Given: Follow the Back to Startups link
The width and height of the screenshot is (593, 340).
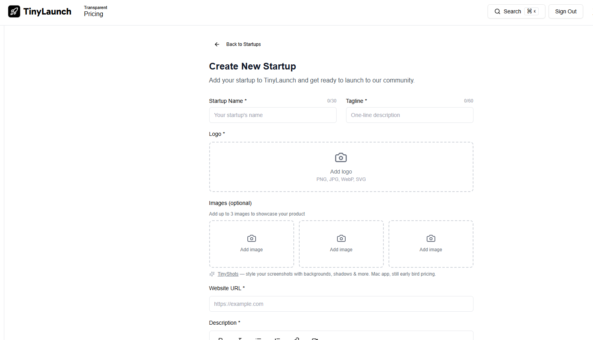Looking at the screenshot, I should [243, 44].
